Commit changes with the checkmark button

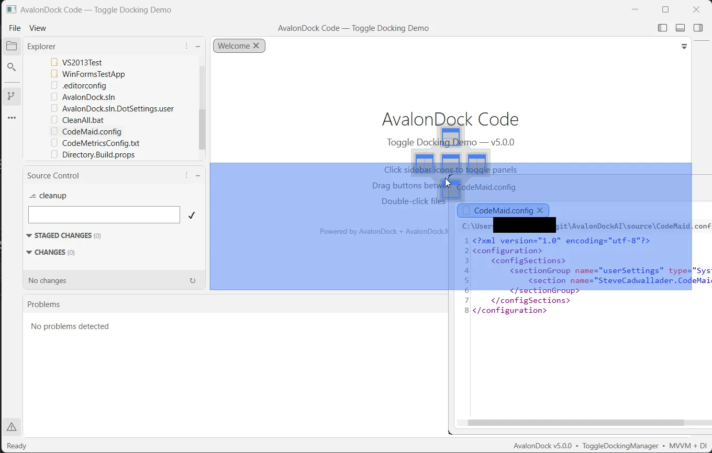[x=192, y=215]
